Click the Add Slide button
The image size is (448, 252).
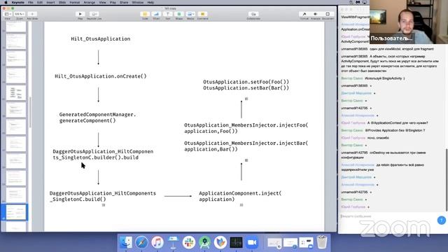32,14
